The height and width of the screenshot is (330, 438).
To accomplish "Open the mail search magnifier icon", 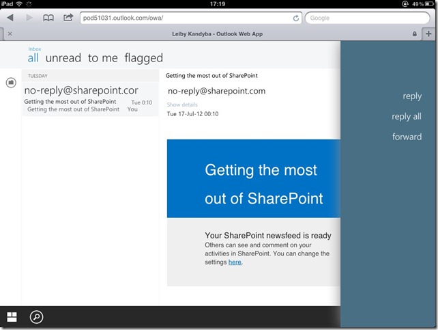I will 37,317.
